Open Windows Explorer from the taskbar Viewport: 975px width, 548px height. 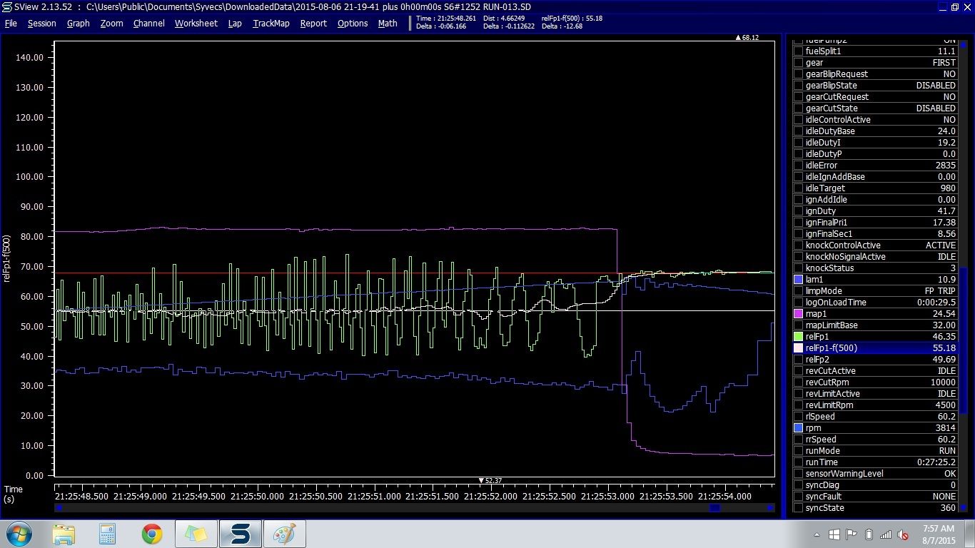coord(64,534)
